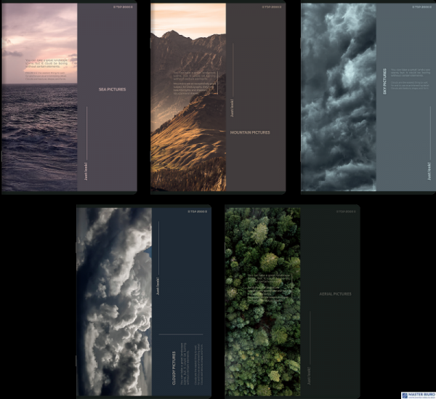Click the TOP 2000 logo on cloudy cover

198,211
